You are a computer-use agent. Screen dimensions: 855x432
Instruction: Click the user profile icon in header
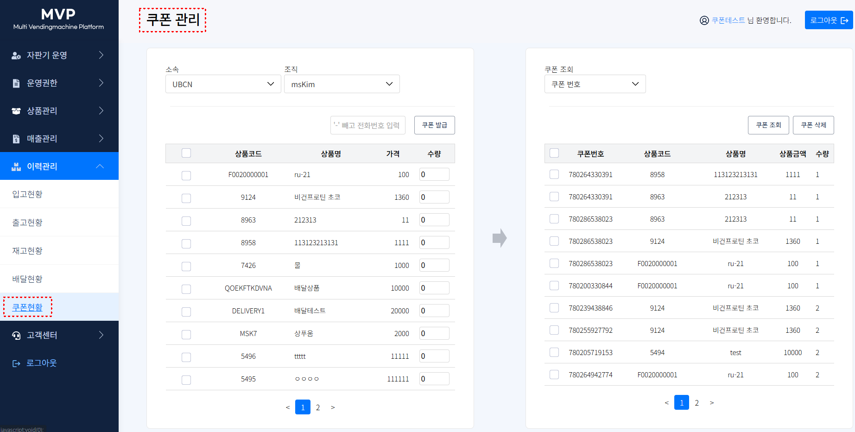704,20
